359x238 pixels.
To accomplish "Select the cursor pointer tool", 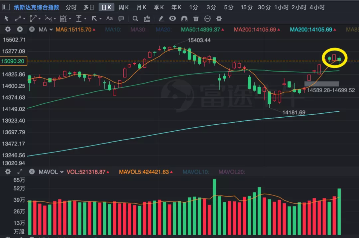I will coord(6,19).
